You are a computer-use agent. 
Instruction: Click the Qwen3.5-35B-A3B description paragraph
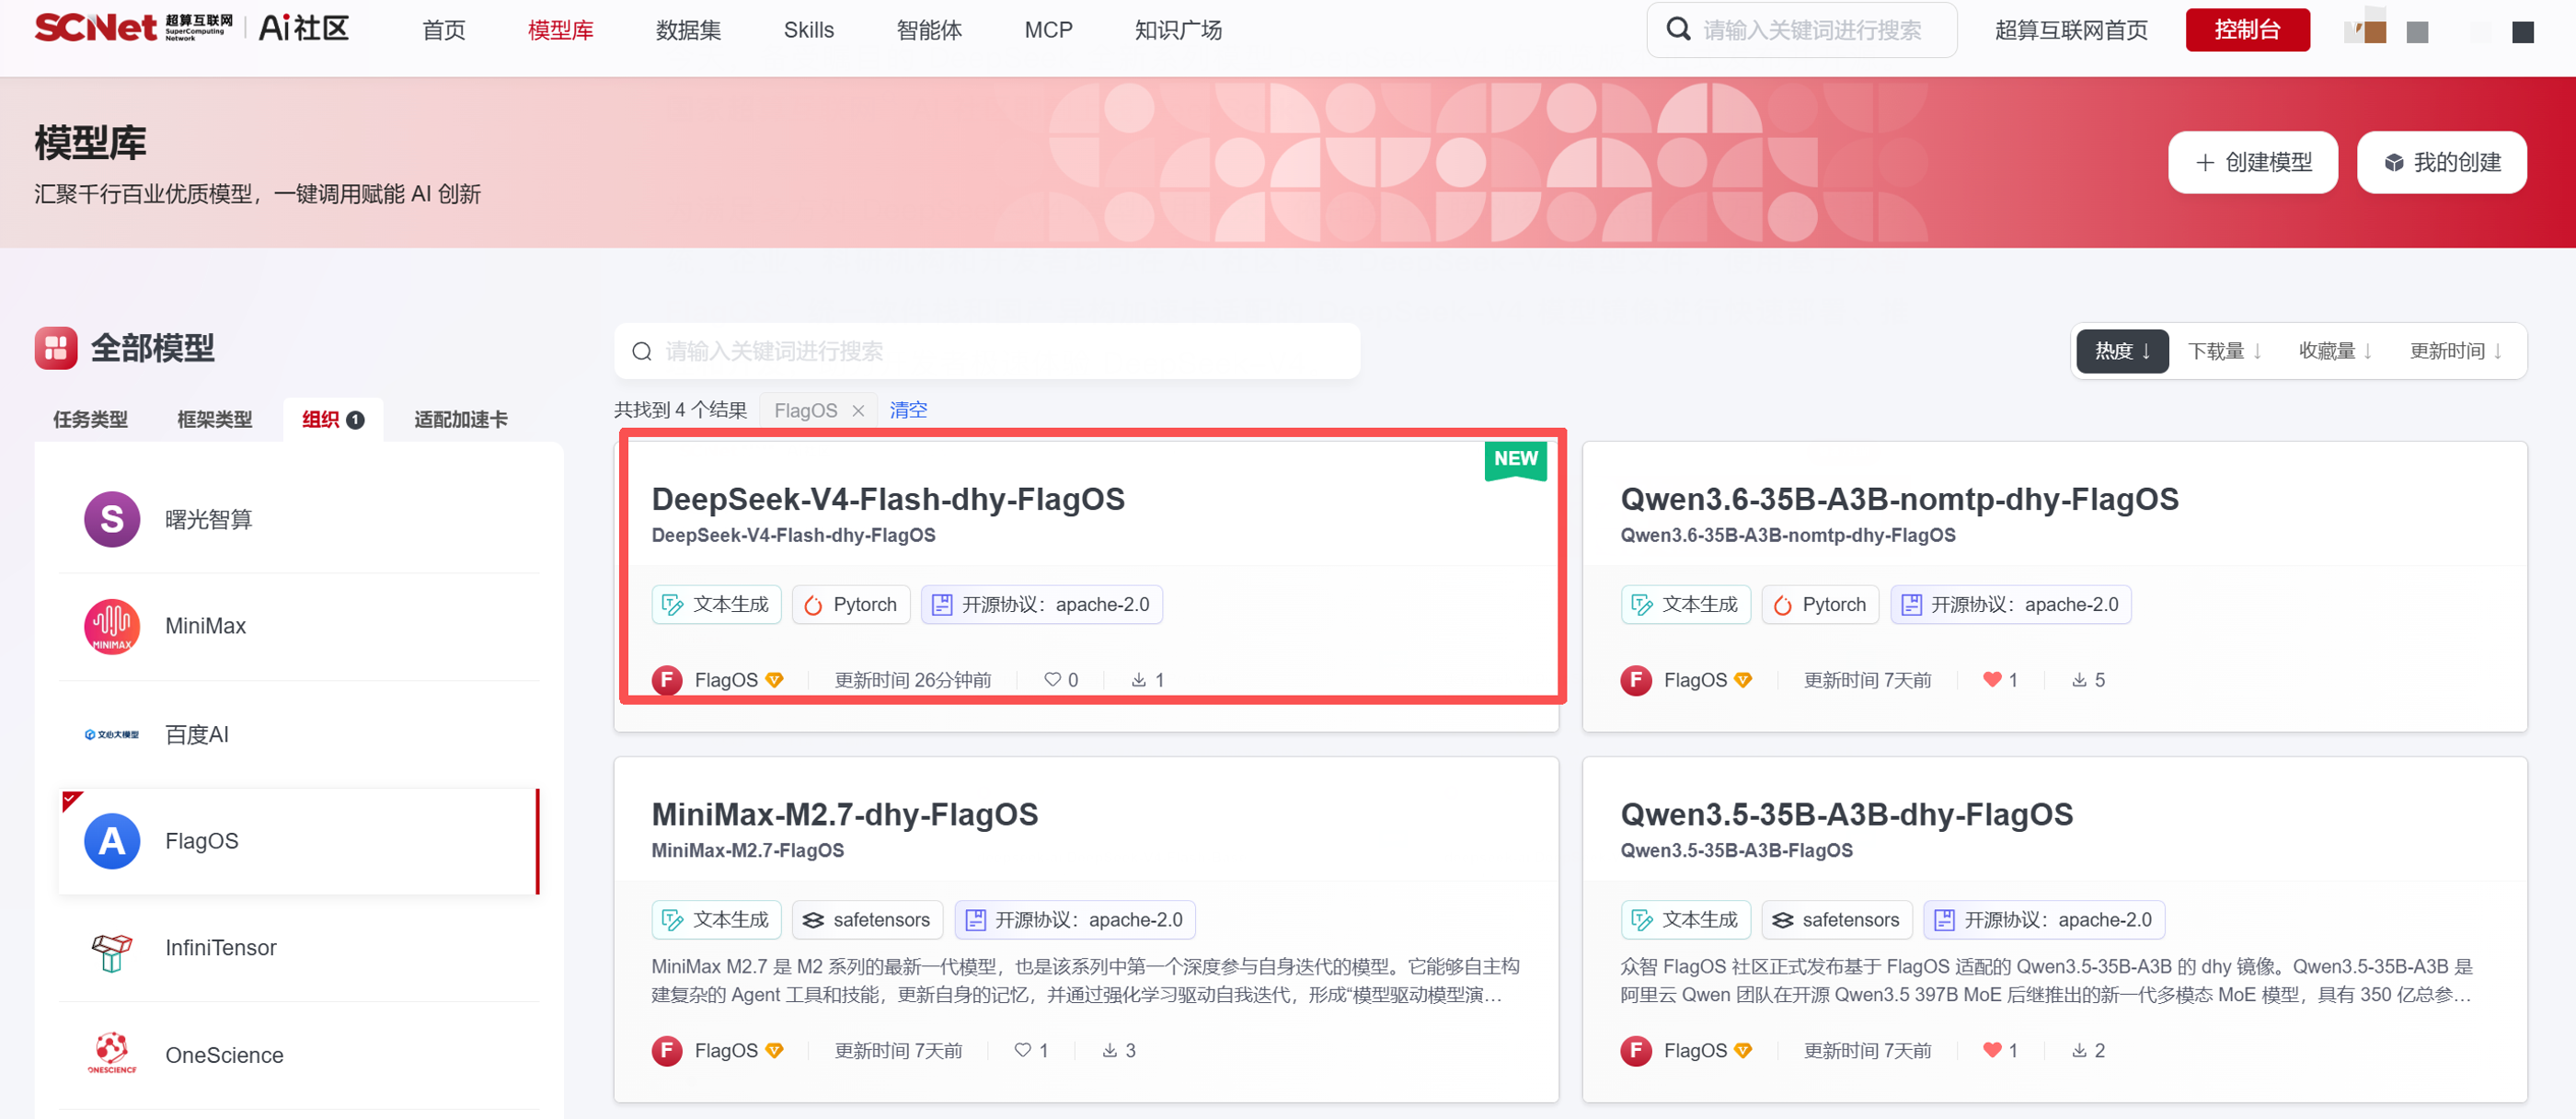[x=2047, y=980]
